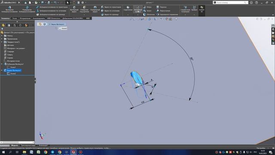Open the Curves dropdown arrow
This screenshot has height=155, width=275.
(194, 15)
